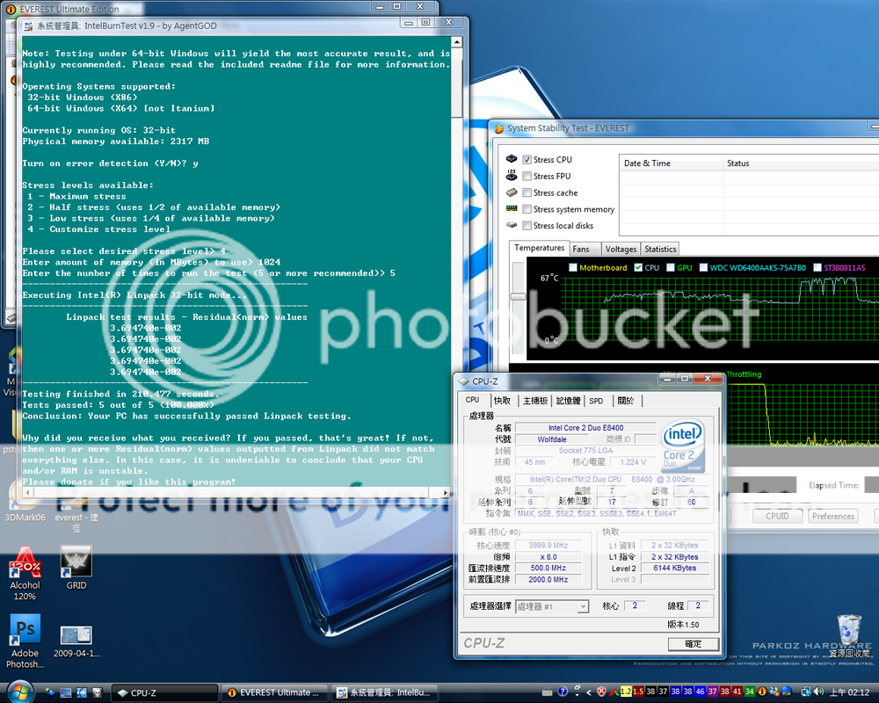The width and height of the screenshot is (879, 703).
Task: Click the system clock showing 02:12
Action: coord(850,692)
